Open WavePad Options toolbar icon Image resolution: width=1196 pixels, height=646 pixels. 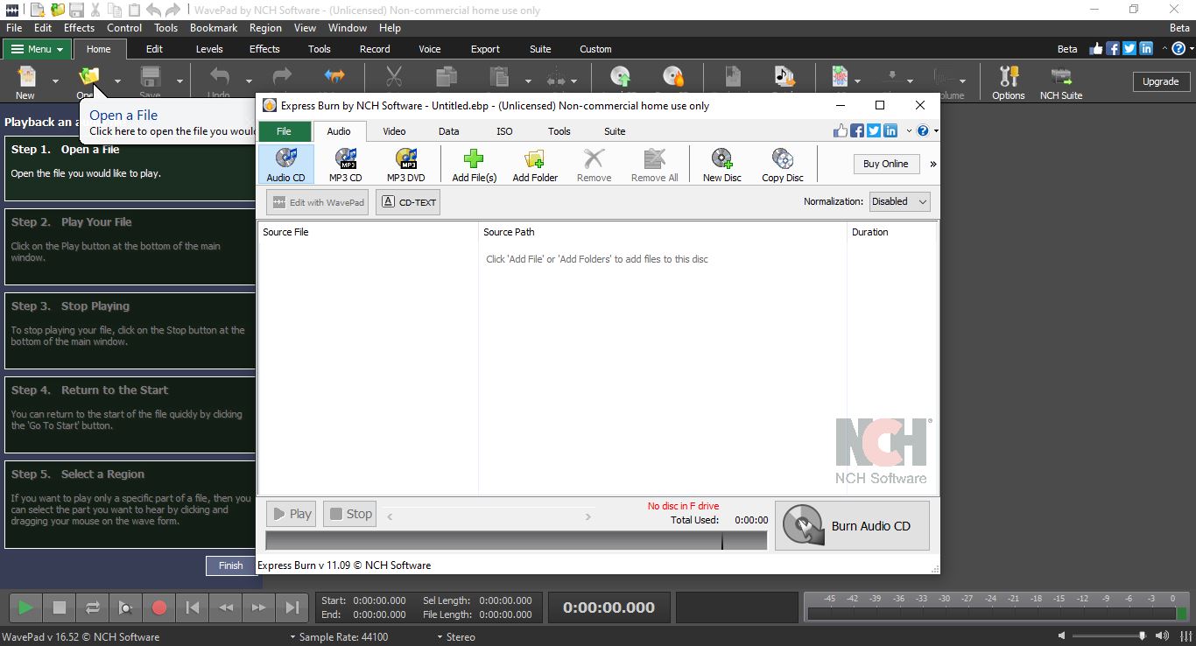(1008, 81)
